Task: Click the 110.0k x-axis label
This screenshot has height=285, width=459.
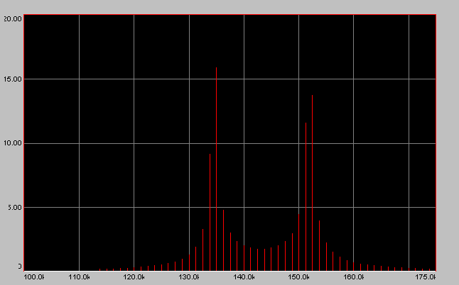Action: tap(79, 276)
